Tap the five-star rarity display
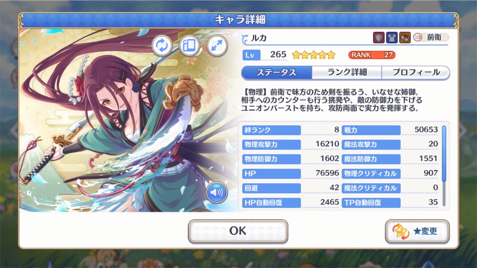 (313, 55)
